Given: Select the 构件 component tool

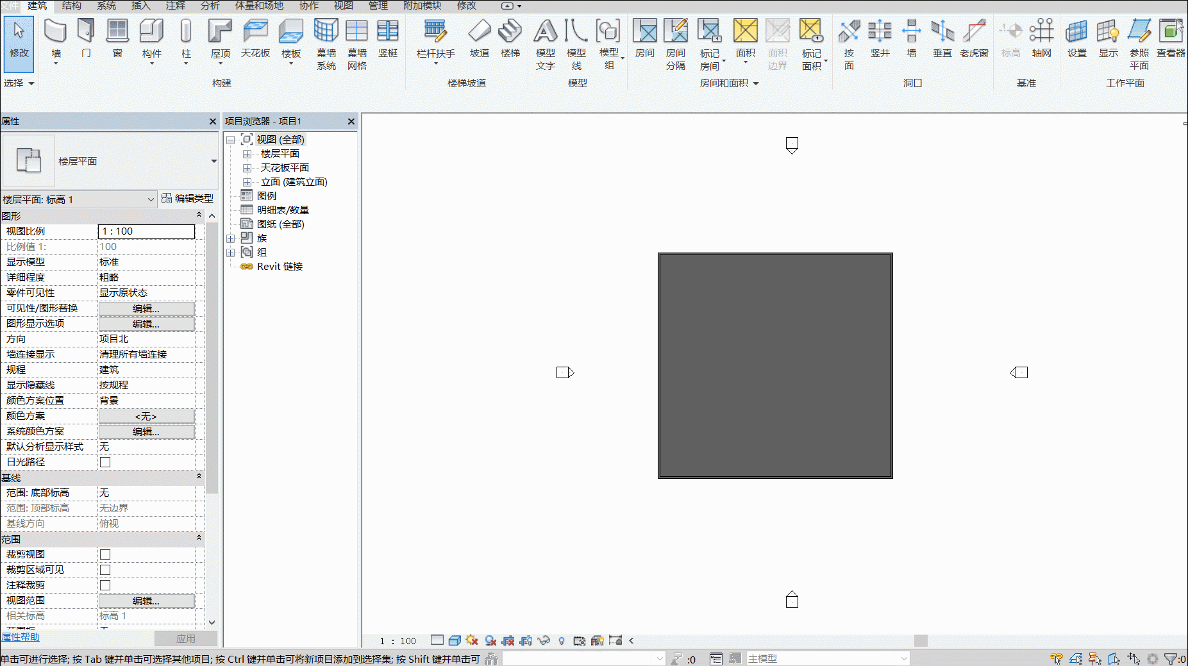Looking at the screenshot, I should 152,40.
